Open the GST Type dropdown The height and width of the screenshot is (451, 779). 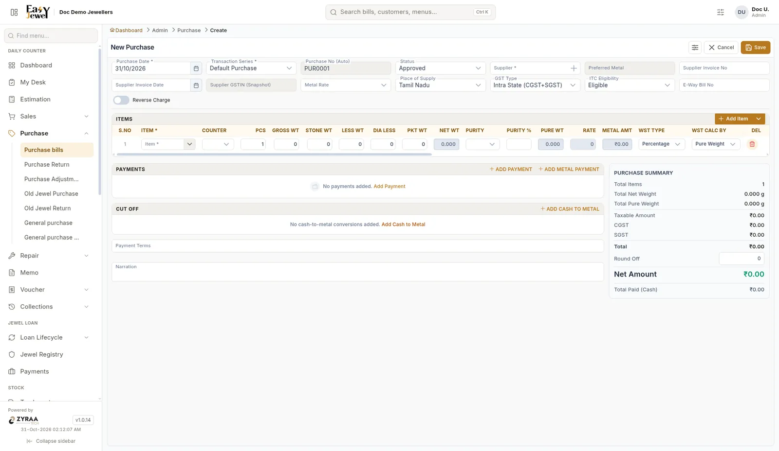coord(535,85)
